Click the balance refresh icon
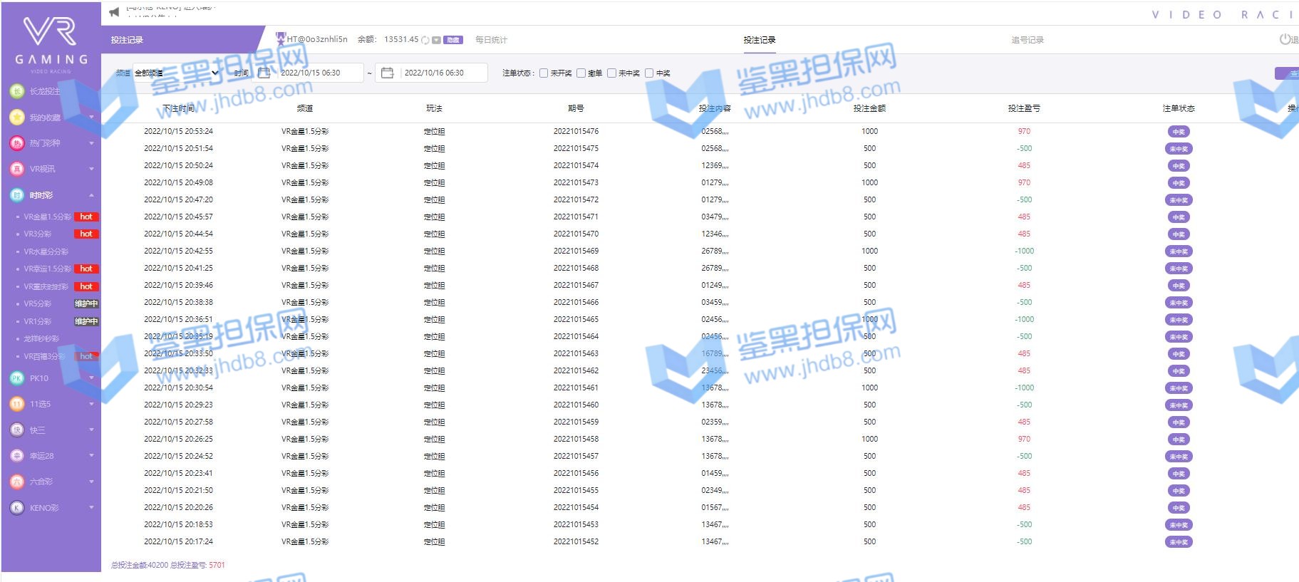 [425, 40]
